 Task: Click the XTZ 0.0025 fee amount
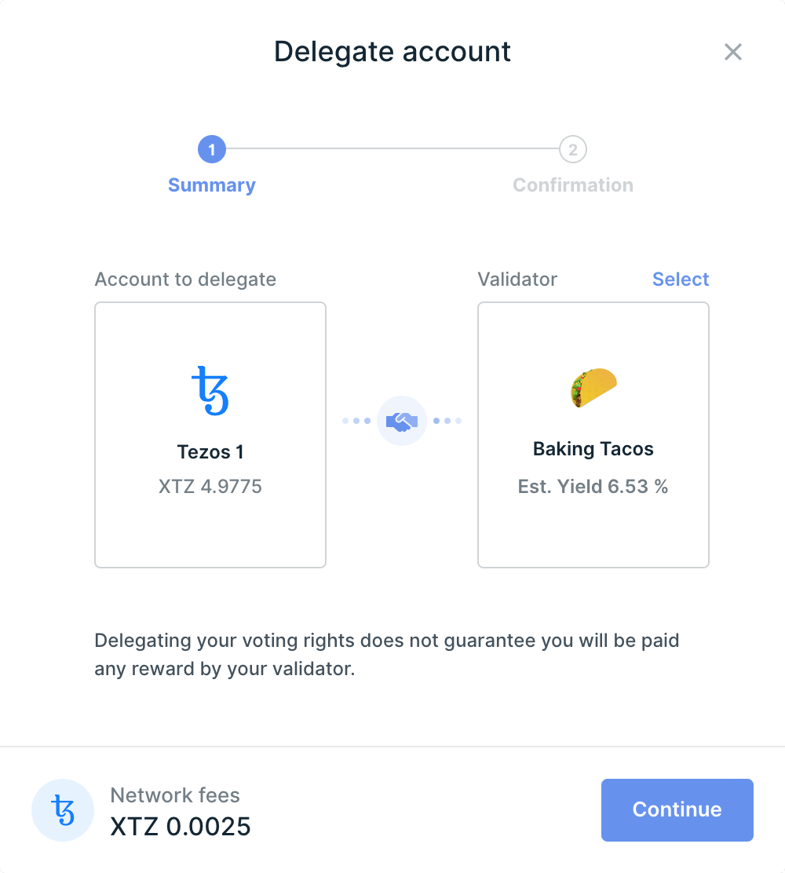181,826
